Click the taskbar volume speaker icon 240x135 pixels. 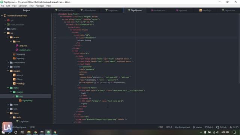(217, 132)
